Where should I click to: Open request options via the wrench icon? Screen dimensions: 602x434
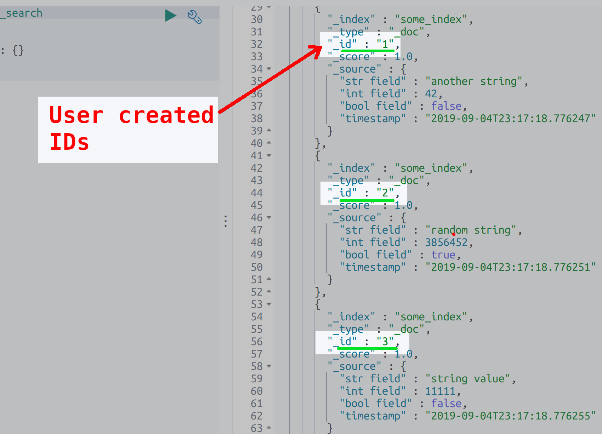[x=195, y=17]
